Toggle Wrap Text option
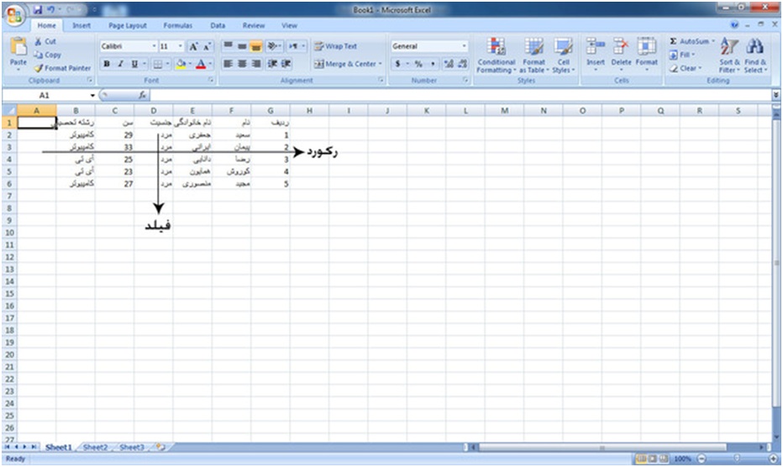This screenshot has width=783, height=467. coord(335,46)
